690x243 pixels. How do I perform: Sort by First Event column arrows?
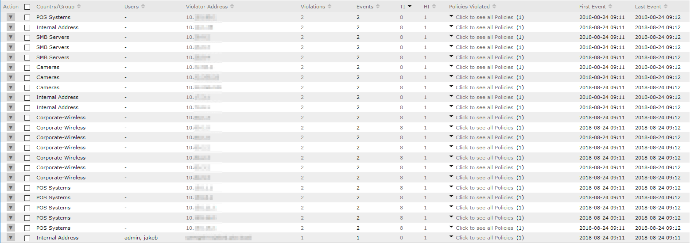point(610,7)
